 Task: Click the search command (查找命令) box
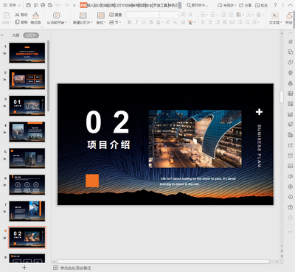coord(198,5)
